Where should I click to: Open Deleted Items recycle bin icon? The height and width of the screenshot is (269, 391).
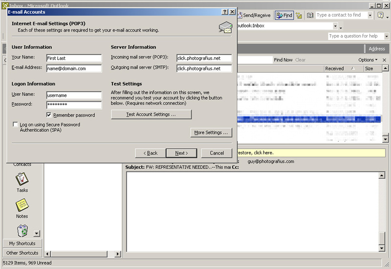[22, 230]
